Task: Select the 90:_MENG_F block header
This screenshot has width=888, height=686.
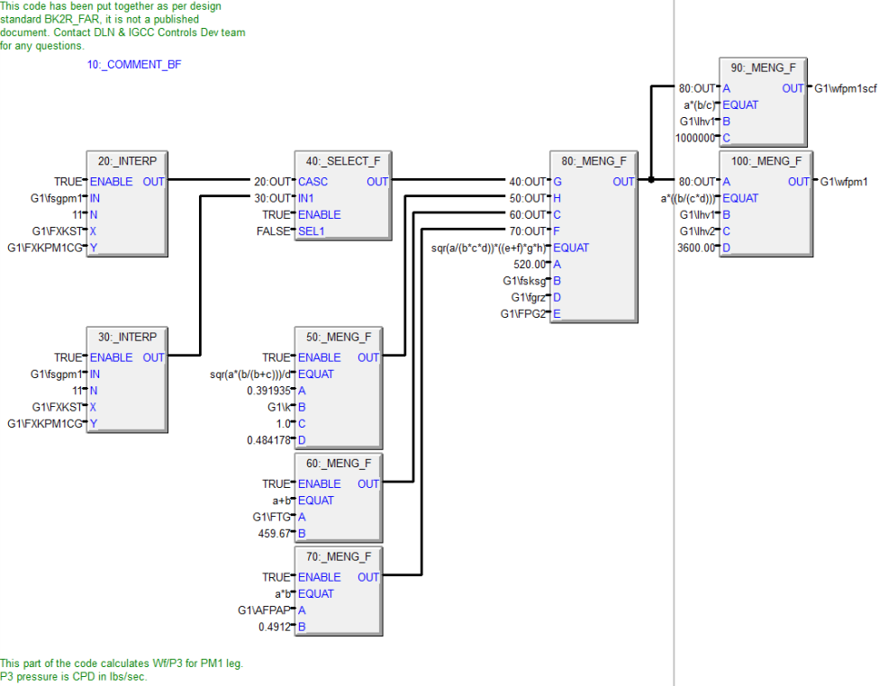Action: (x=763, y=68)
